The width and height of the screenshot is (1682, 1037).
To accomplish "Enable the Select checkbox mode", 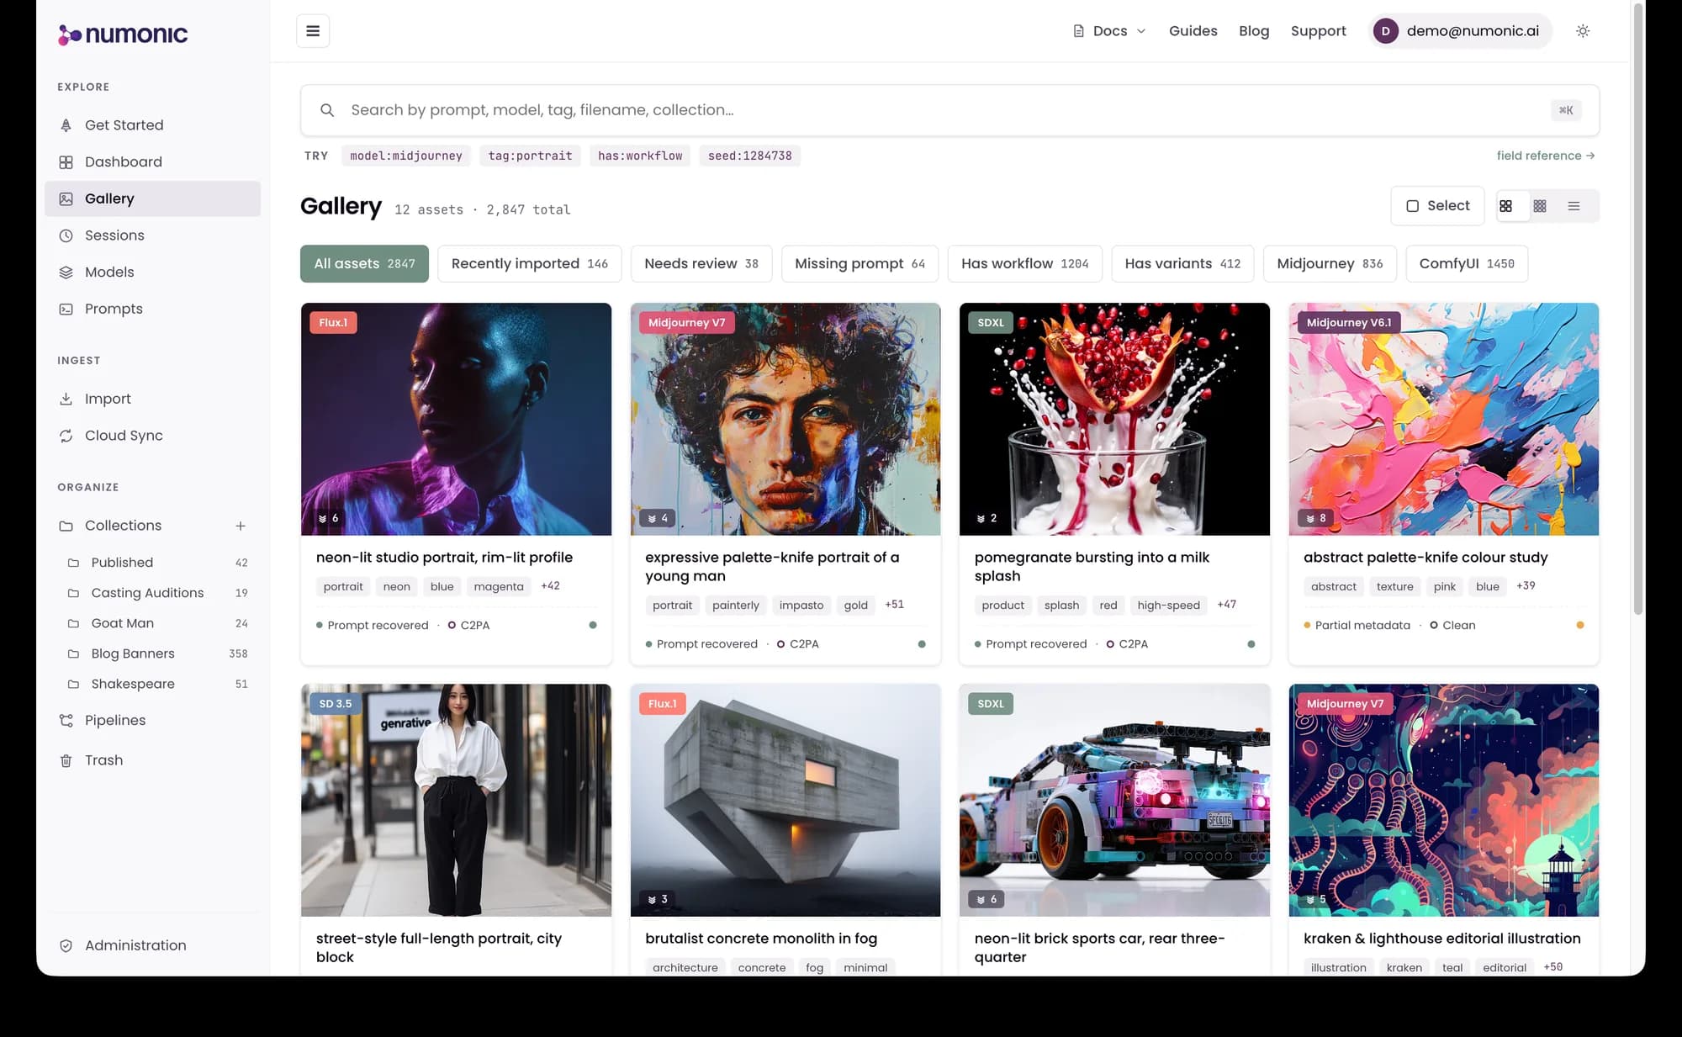I will point(1437,206).
